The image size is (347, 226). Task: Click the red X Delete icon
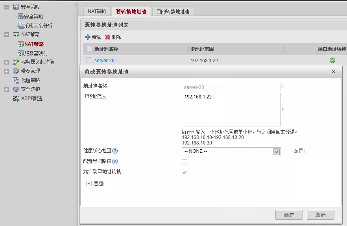click(108, 37)
